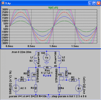
Task: Click the AC 3 value beside Vi
Action: 23,88
